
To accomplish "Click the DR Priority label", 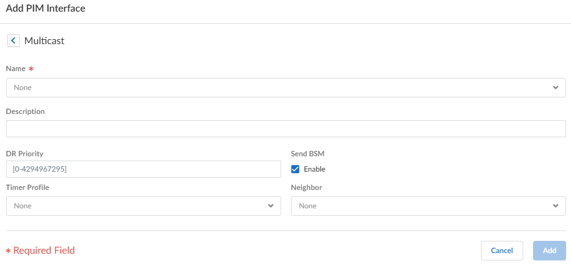I will 25,154.
